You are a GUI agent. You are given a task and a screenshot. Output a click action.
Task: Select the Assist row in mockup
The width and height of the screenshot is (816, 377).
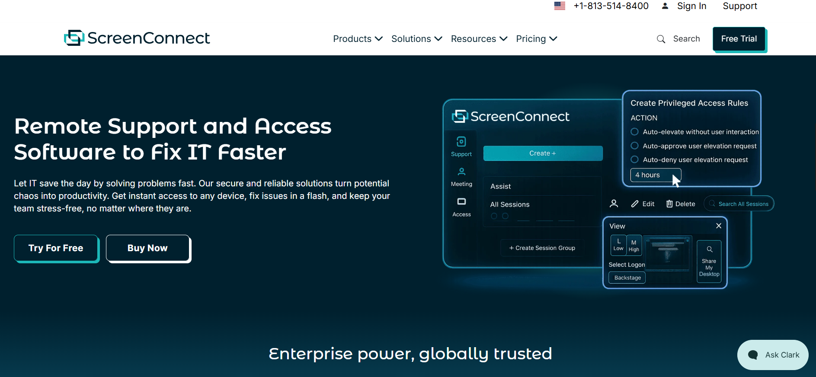pos(542,186)
